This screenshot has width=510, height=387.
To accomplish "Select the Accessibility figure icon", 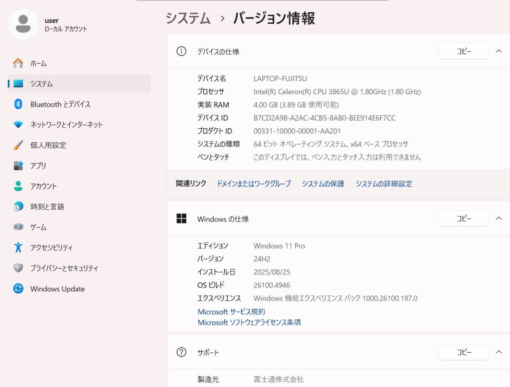I will tap(18, 248).
